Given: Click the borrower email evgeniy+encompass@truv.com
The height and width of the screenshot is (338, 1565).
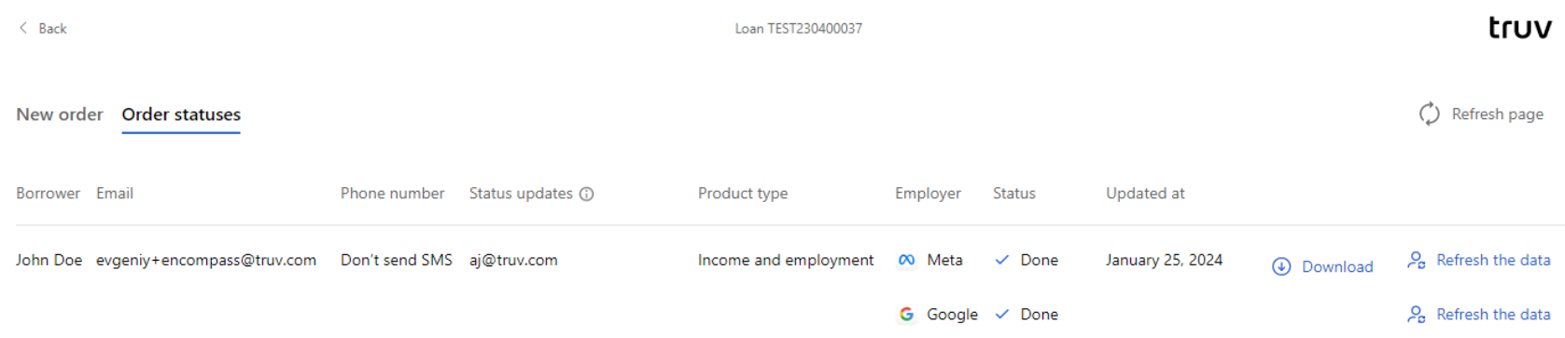Looking at the screenshot, I should [x=206, y=261].
